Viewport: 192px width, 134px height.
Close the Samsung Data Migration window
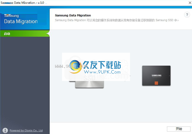click(x=190, y=3)
